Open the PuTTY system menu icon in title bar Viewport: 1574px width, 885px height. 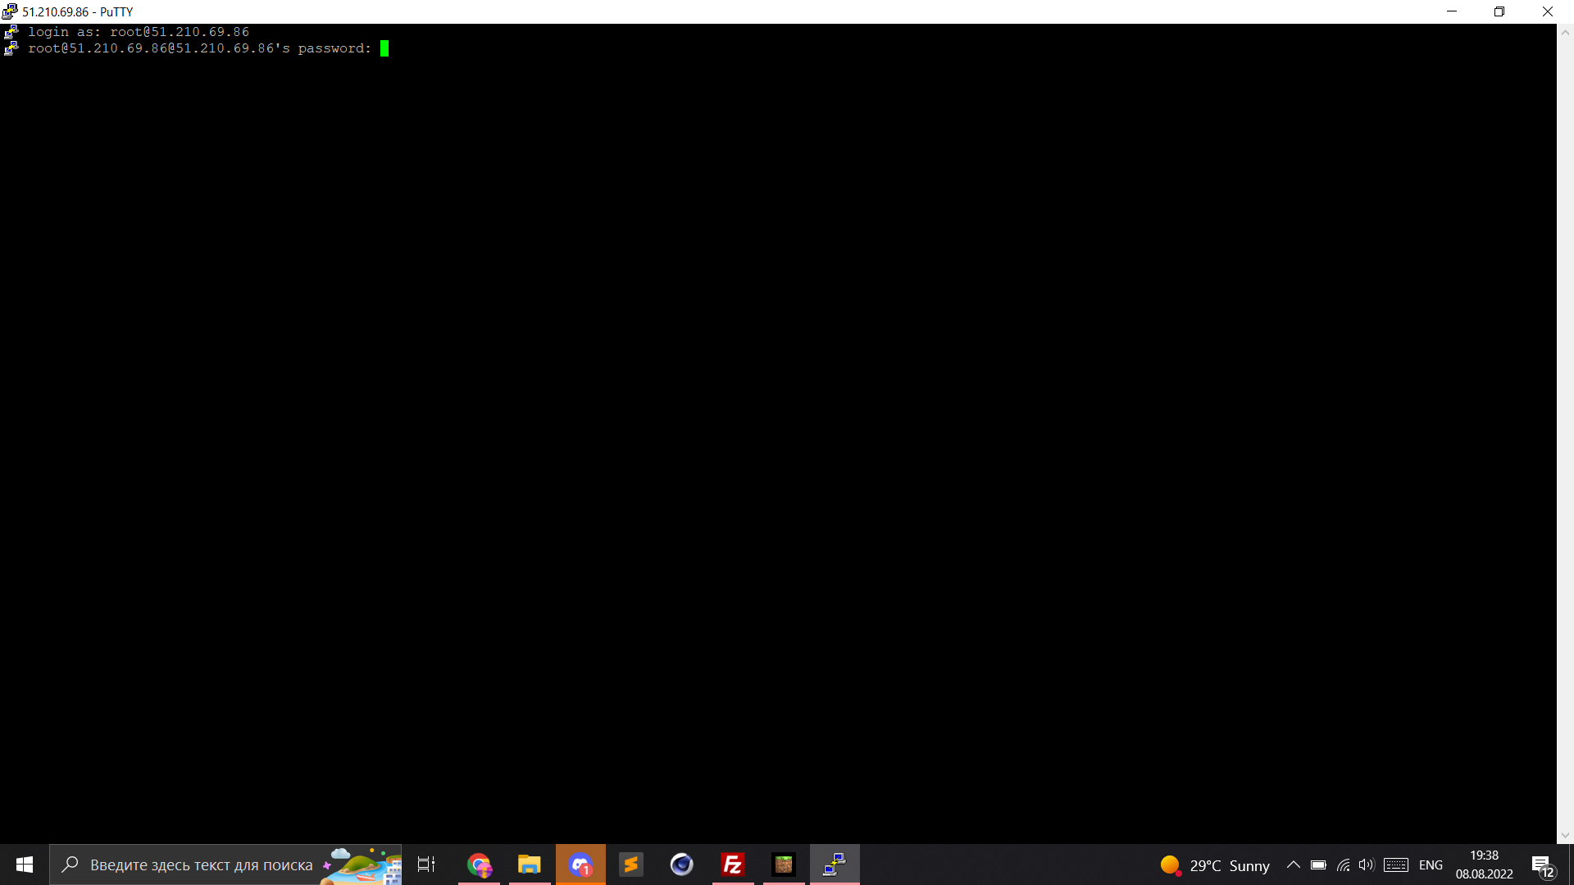coord(10,11)
